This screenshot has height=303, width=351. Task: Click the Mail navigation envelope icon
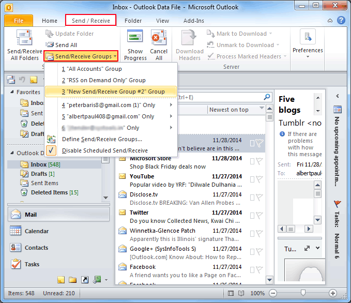tap(16, 214)
